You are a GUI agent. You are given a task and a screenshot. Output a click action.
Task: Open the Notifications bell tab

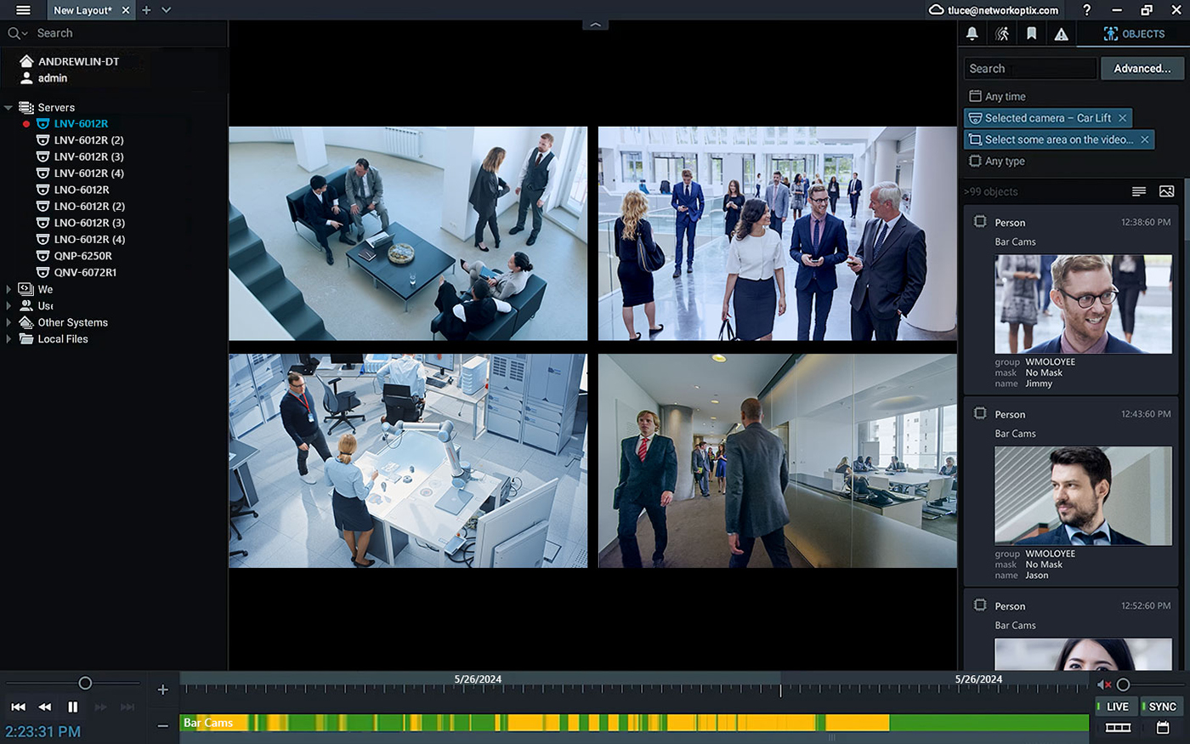[972, 34]
